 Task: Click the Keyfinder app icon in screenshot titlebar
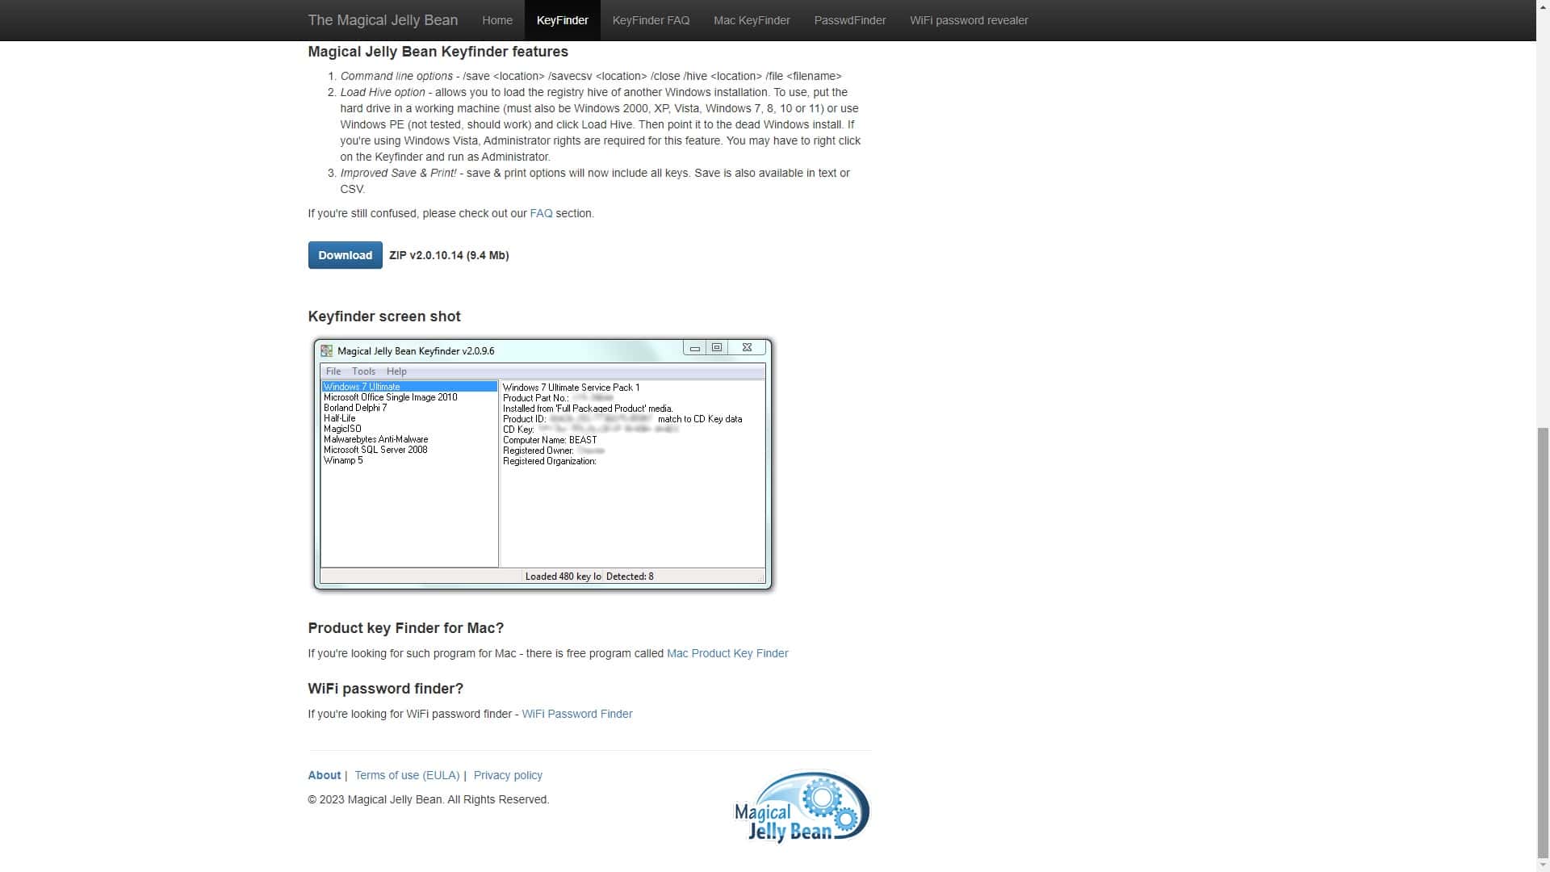point(327,350)
